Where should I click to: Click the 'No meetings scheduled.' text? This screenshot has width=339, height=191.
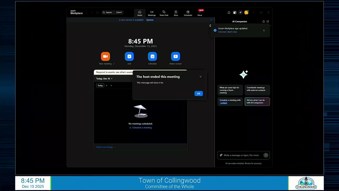point(141,124)
